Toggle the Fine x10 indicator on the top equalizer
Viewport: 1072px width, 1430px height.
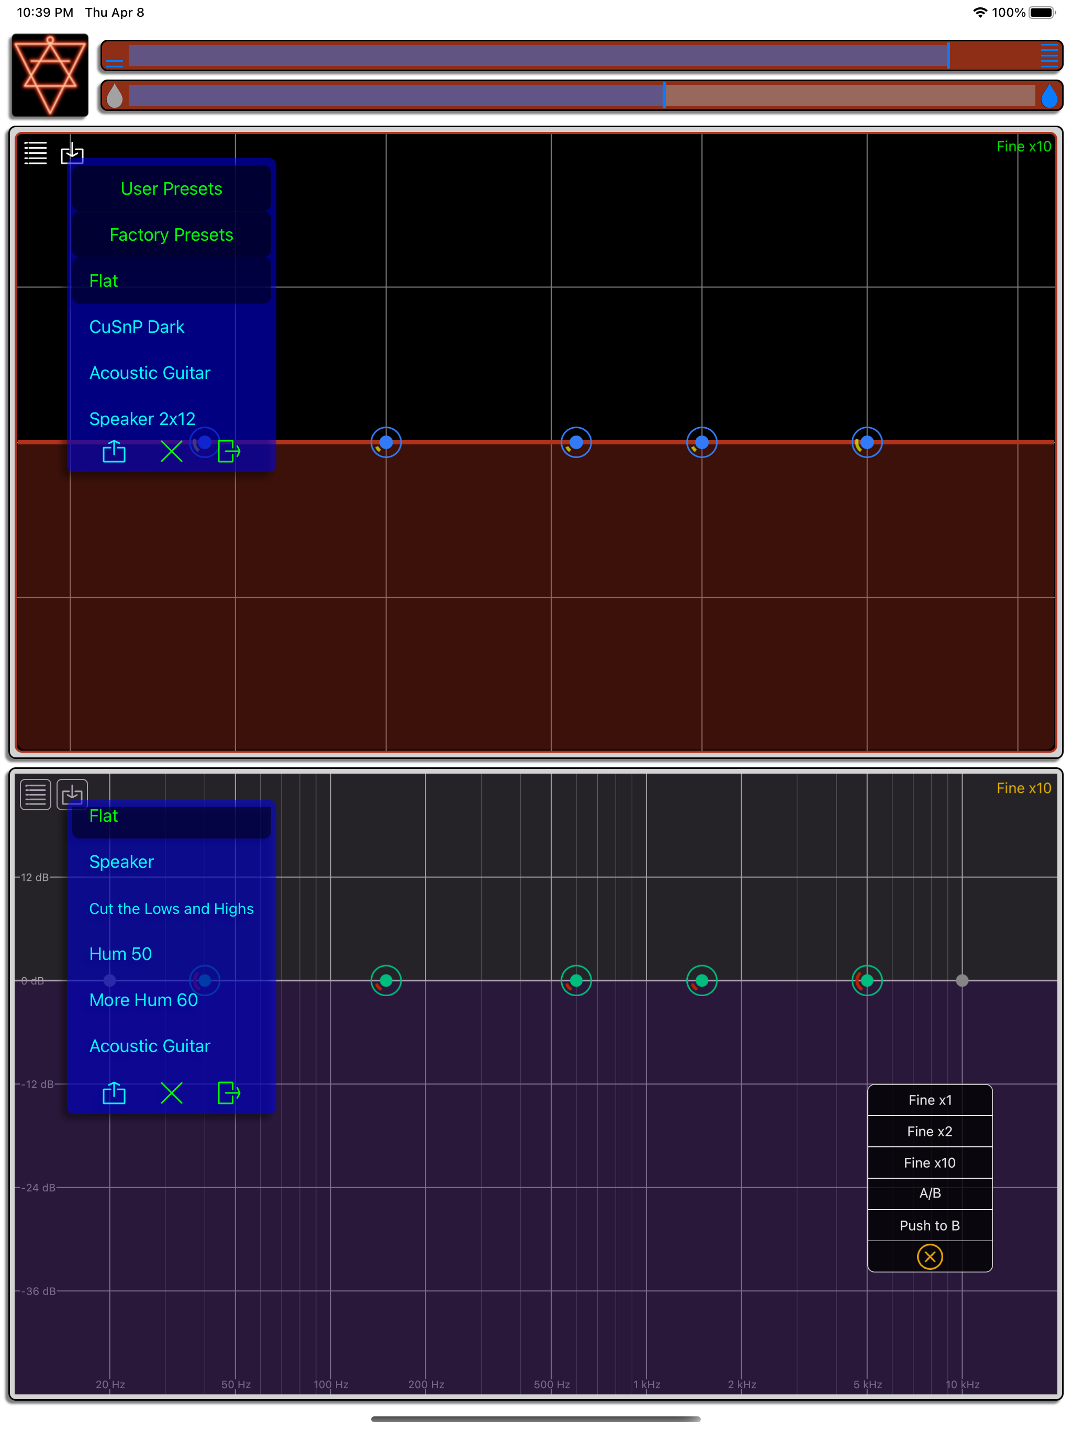(x=1024, y=147)
